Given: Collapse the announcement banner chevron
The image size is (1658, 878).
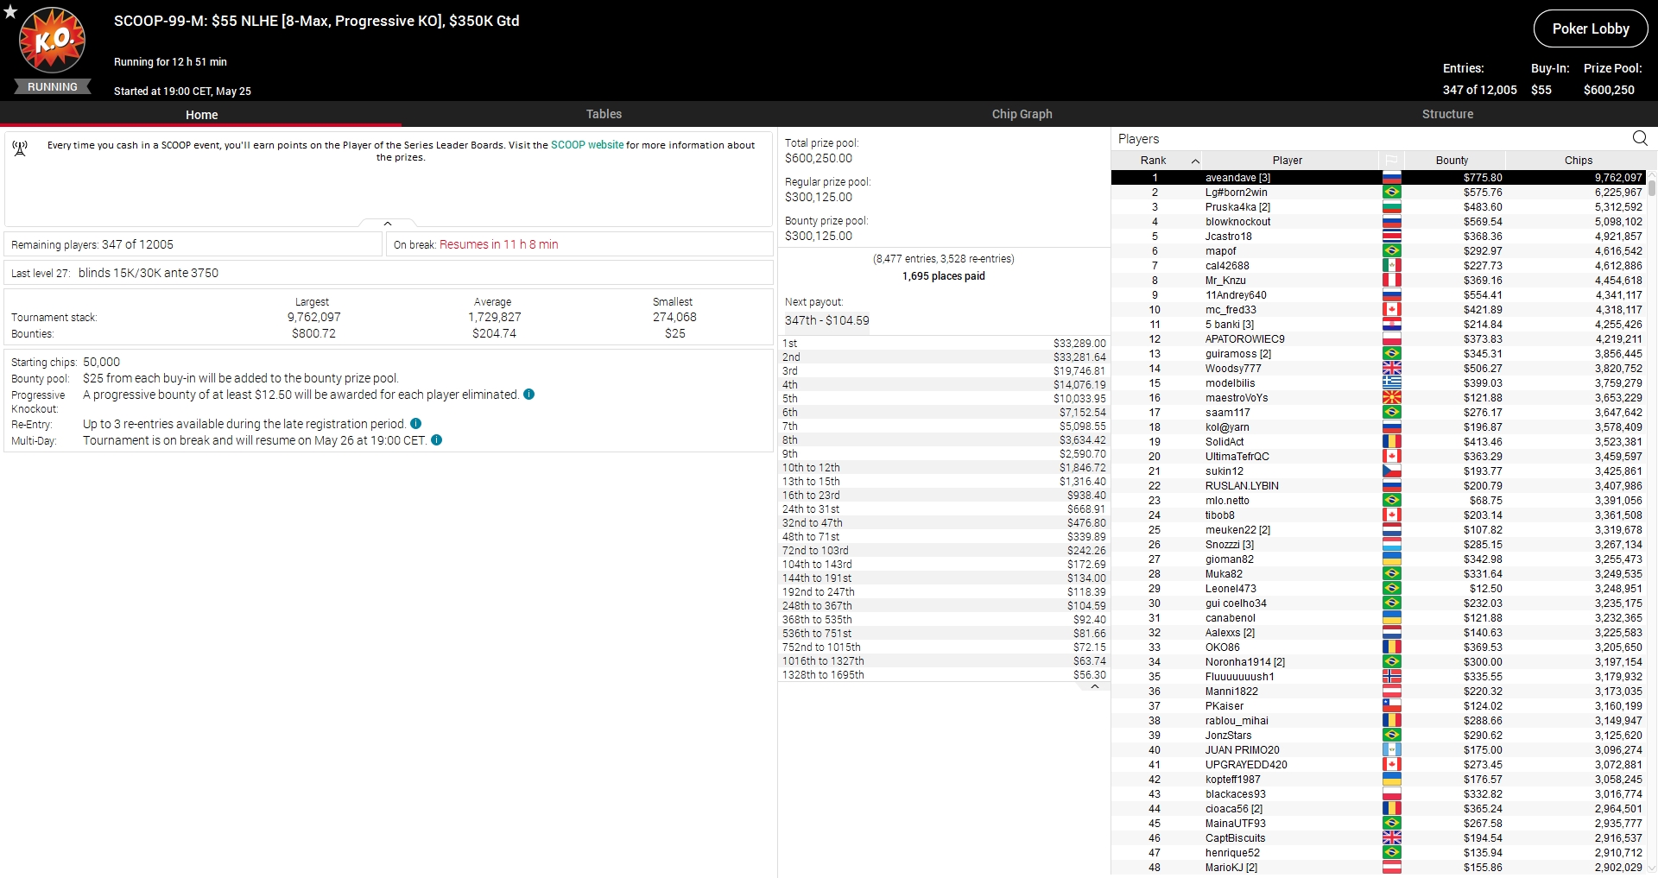Looking at the screenshot, I should point(388,224).
